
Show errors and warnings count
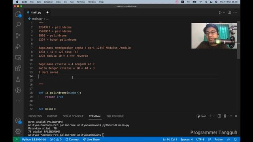[x=56, y=139]
